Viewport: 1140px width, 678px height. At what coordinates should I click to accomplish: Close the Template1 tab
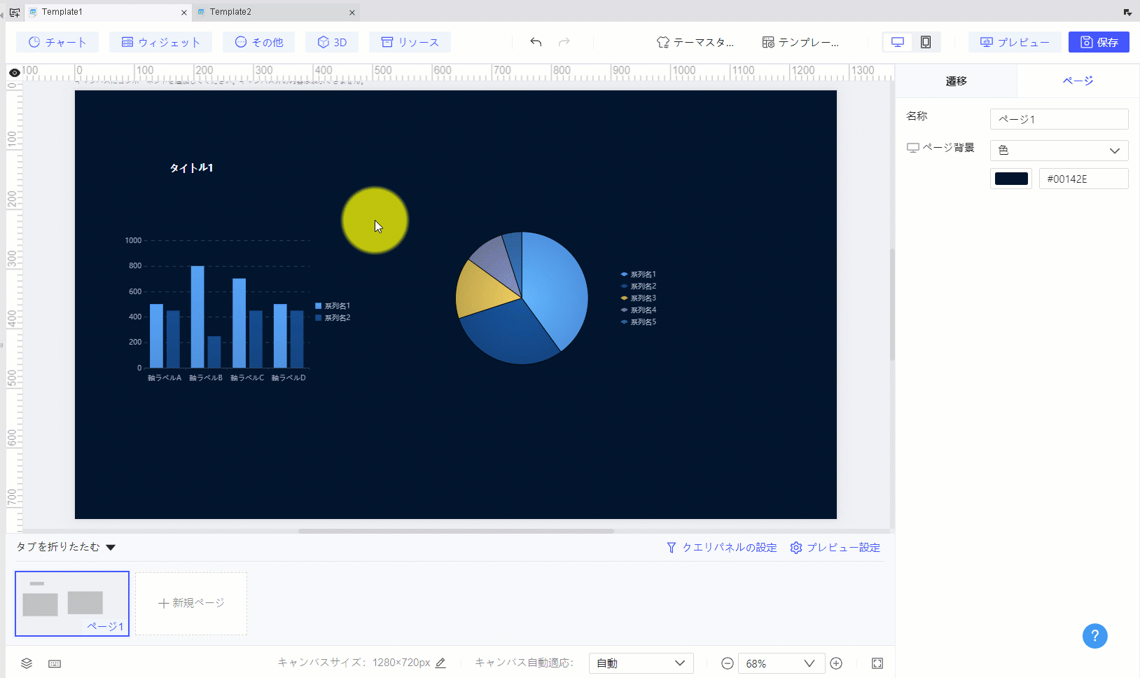pyautogui.click(x=184, y=13)
